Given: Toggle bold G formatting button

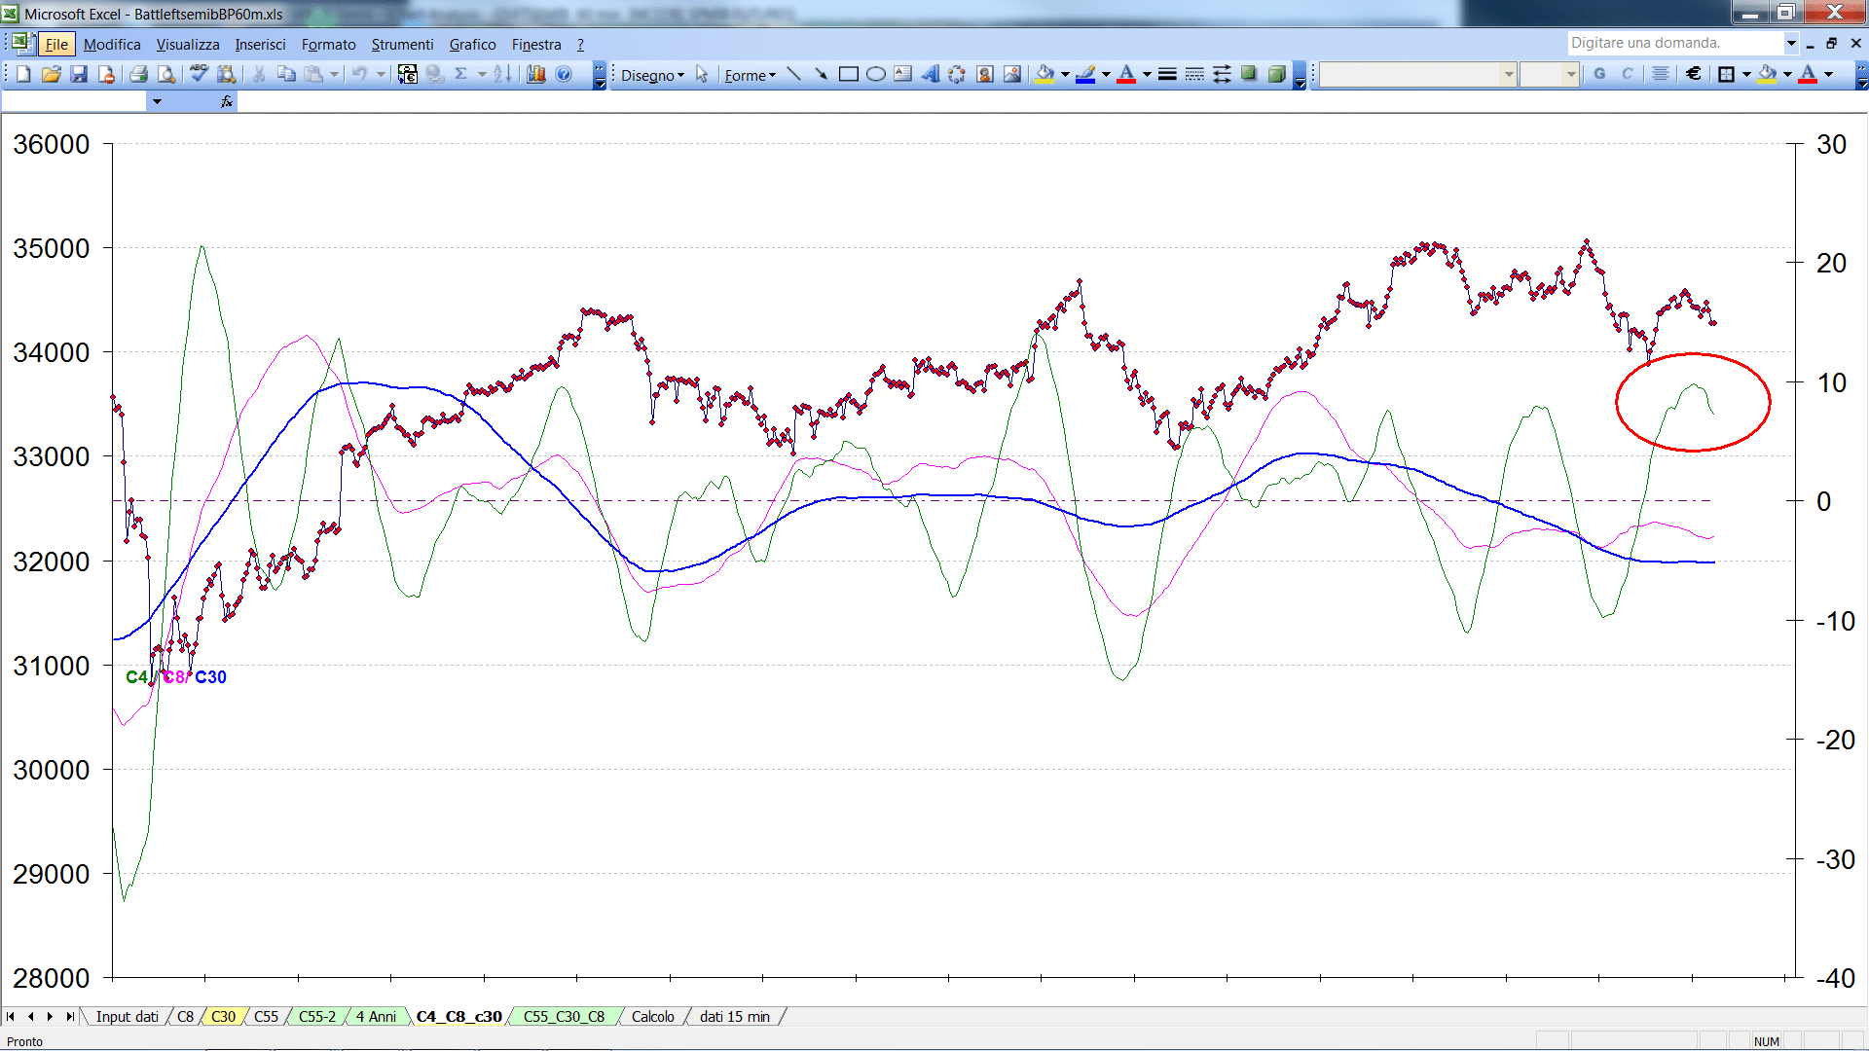Looking at the screenshot, I should [1599, 74].
